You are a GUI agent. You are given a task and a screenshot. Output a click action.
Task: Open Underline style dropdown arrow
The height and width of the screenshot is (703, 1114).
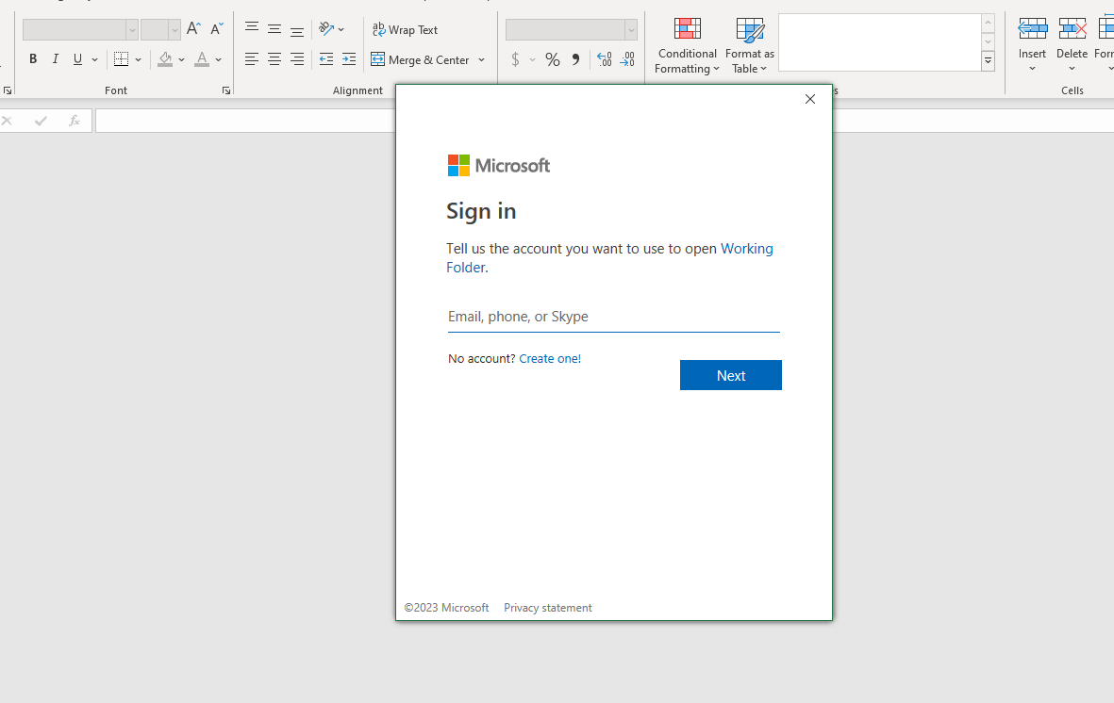click(94, 59)
